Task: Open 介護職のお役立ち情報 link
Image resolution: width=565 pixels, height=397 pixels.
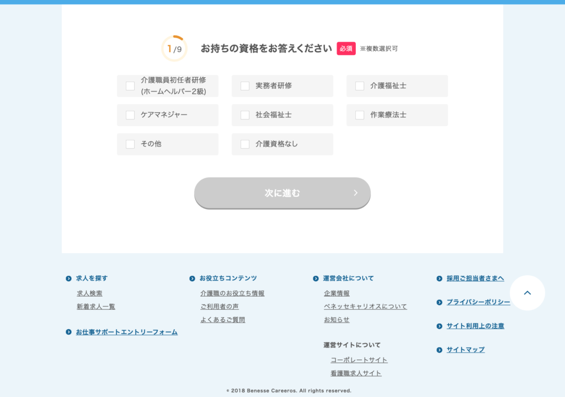Action: pos(232,293)
